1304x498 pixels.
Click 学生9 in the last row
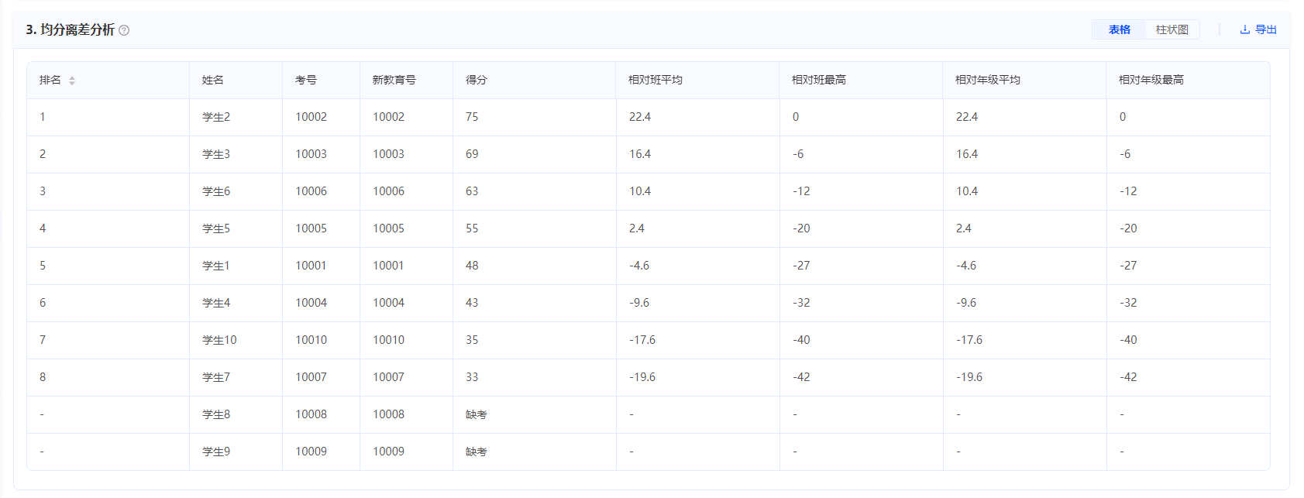(216, 452)
